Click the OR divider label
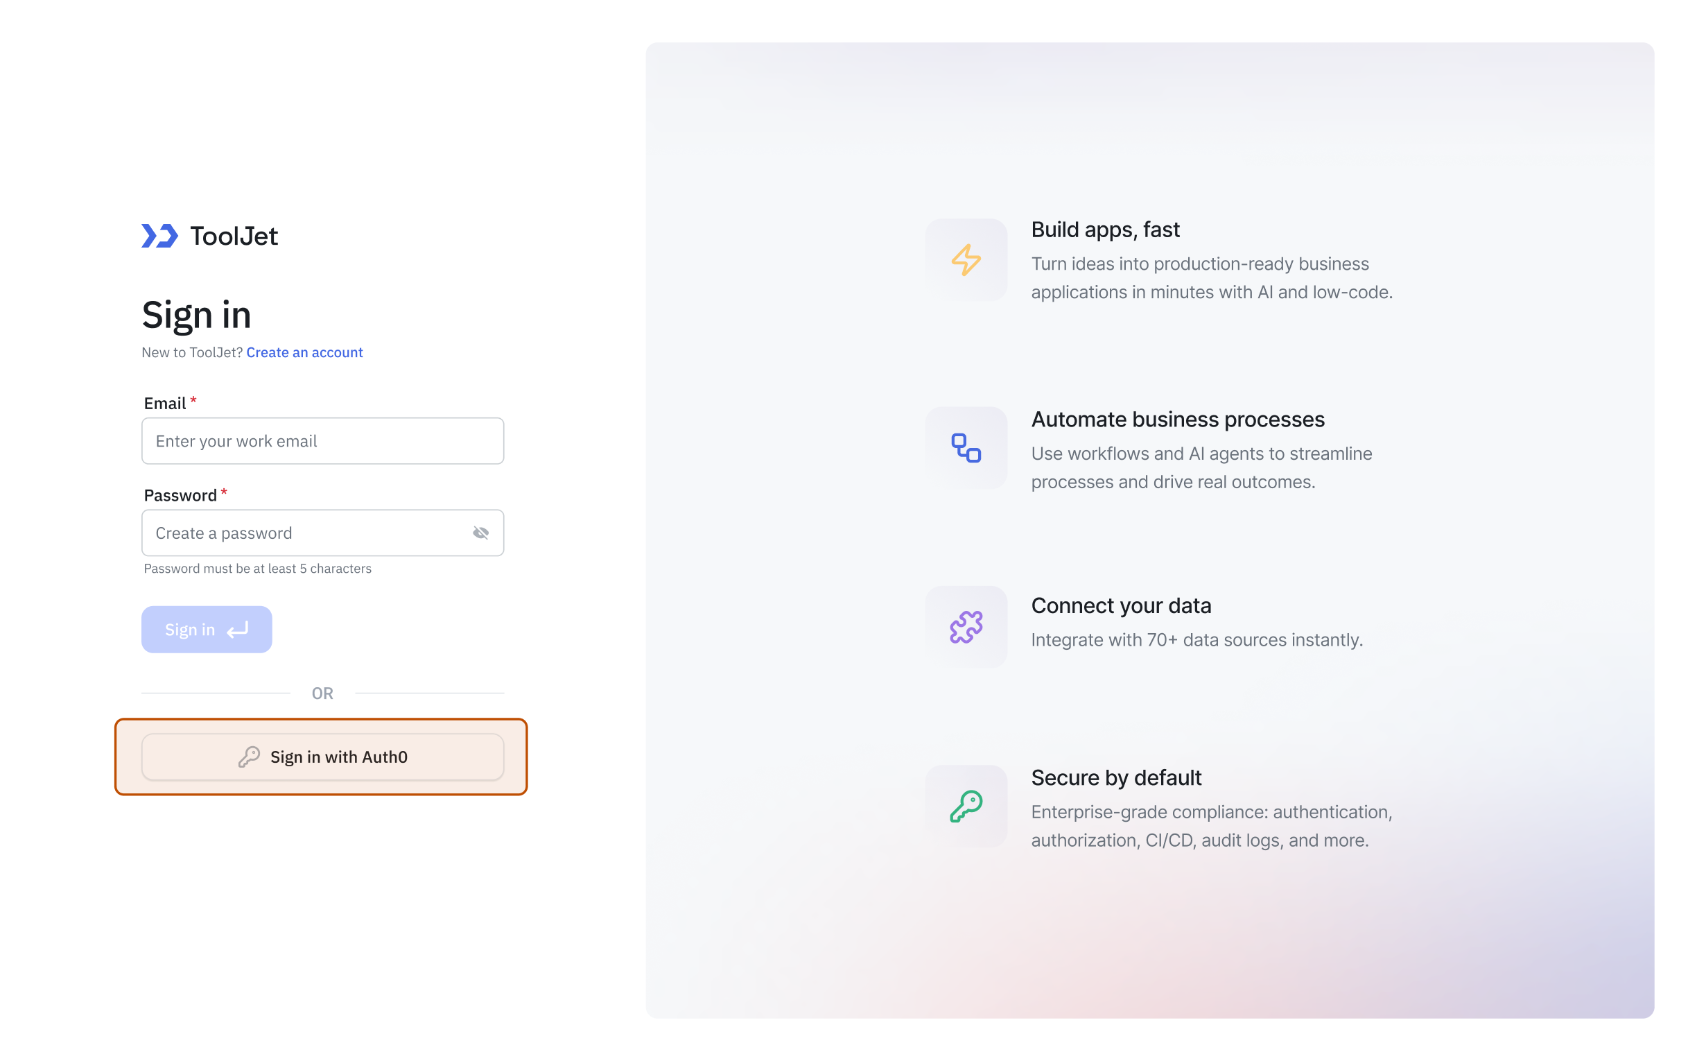 322,693
